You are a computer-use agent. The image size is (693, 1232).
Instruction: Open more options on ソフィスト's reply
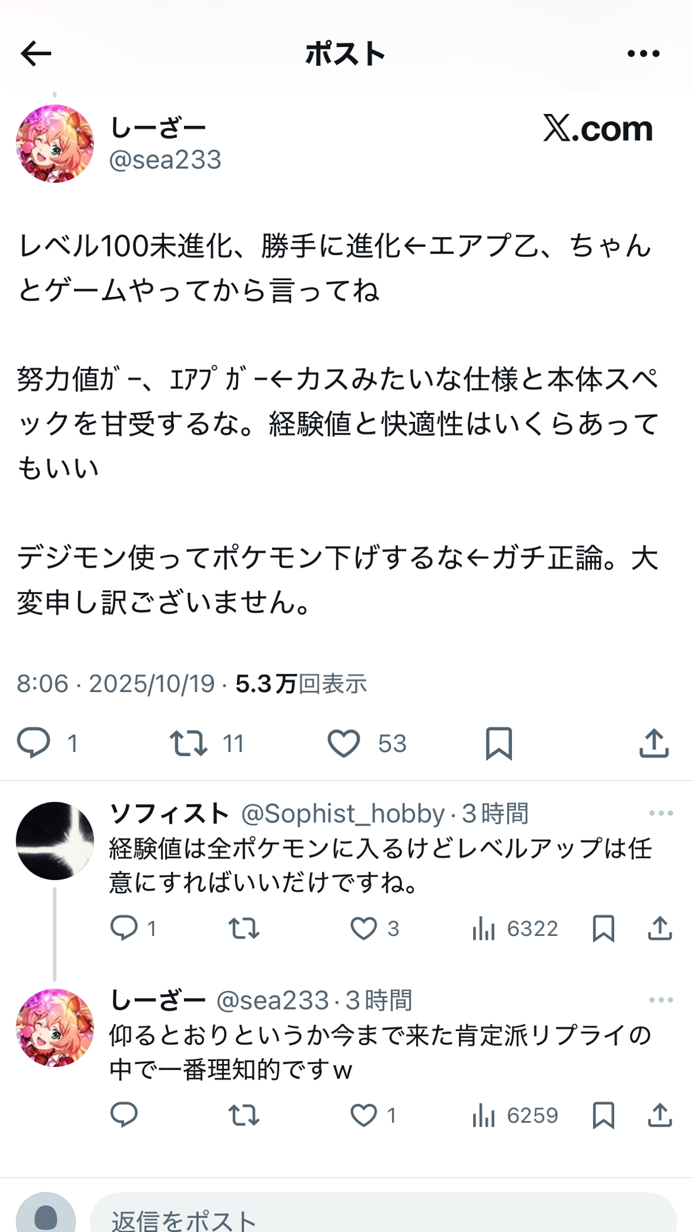(x=660, y=813)
